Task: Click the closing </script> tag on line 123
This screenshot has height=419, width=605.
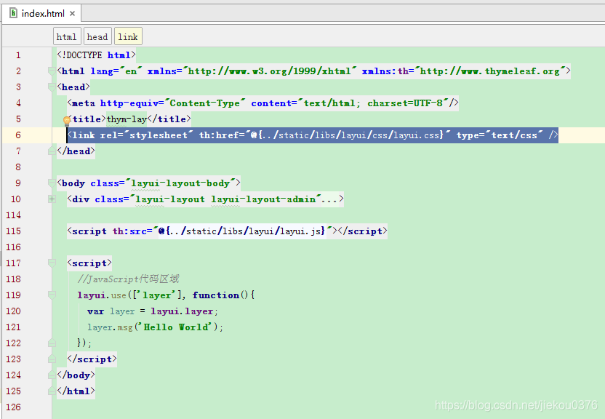Action: 92,359
